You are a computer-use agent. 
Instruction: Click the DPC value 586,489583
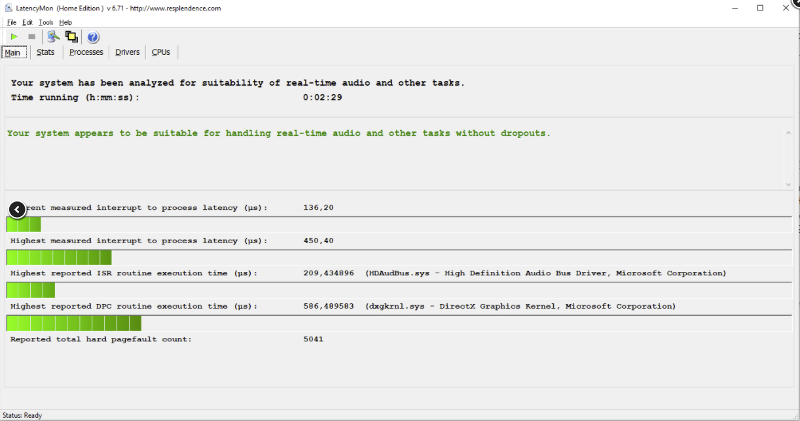pos(329,306)
